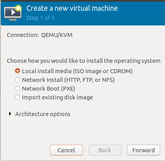Click the Architecture options label
Viewport: 165px width, 161px height.
[43, 114]
